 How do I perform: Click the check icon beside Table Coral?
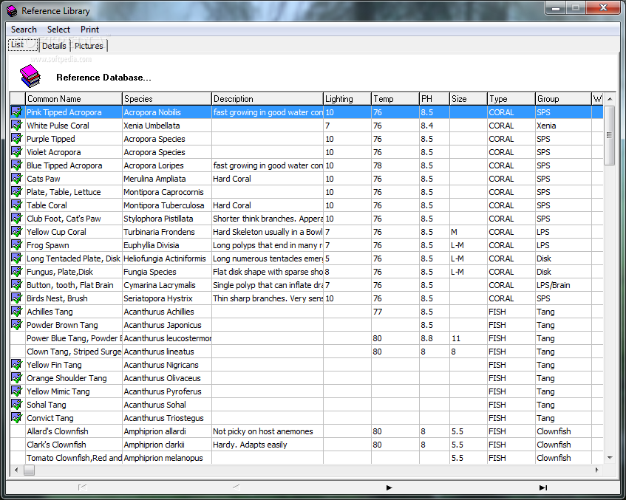tap(17, 205)
